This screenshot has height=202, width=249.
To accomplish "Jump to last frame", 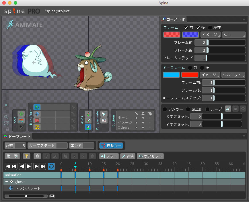I will point(43,166).
